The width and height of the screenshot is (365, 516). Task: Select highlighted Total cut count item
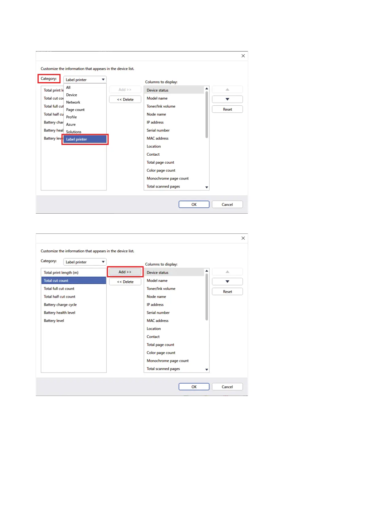pos(74,280)
